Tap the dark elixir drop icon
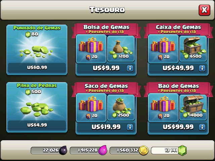This screenshot has height=161, width=215. coord(63,150)
